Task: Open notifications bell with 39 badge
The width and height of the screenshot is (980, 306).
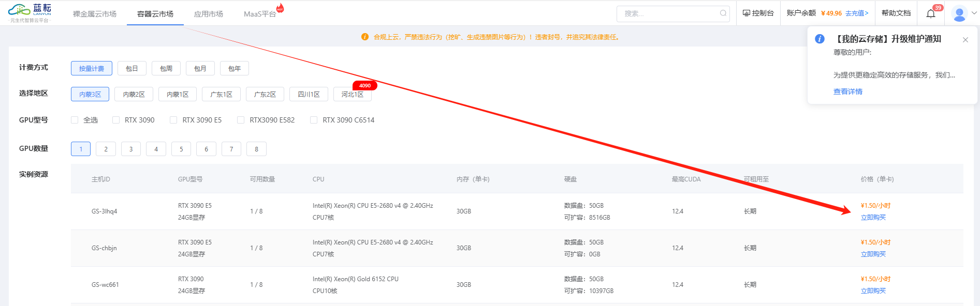Action: point(931,13)
